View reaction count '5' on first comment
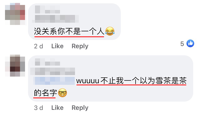This screenshot has height=113, width=200. click(182, 44)
